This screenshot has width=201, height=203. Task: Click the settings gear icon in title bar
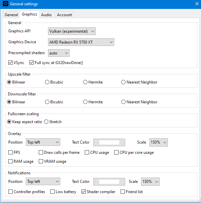(5, 4)
